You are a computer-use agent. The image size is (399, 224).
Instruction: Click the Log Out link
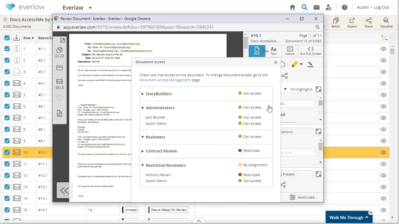(382, 7)
